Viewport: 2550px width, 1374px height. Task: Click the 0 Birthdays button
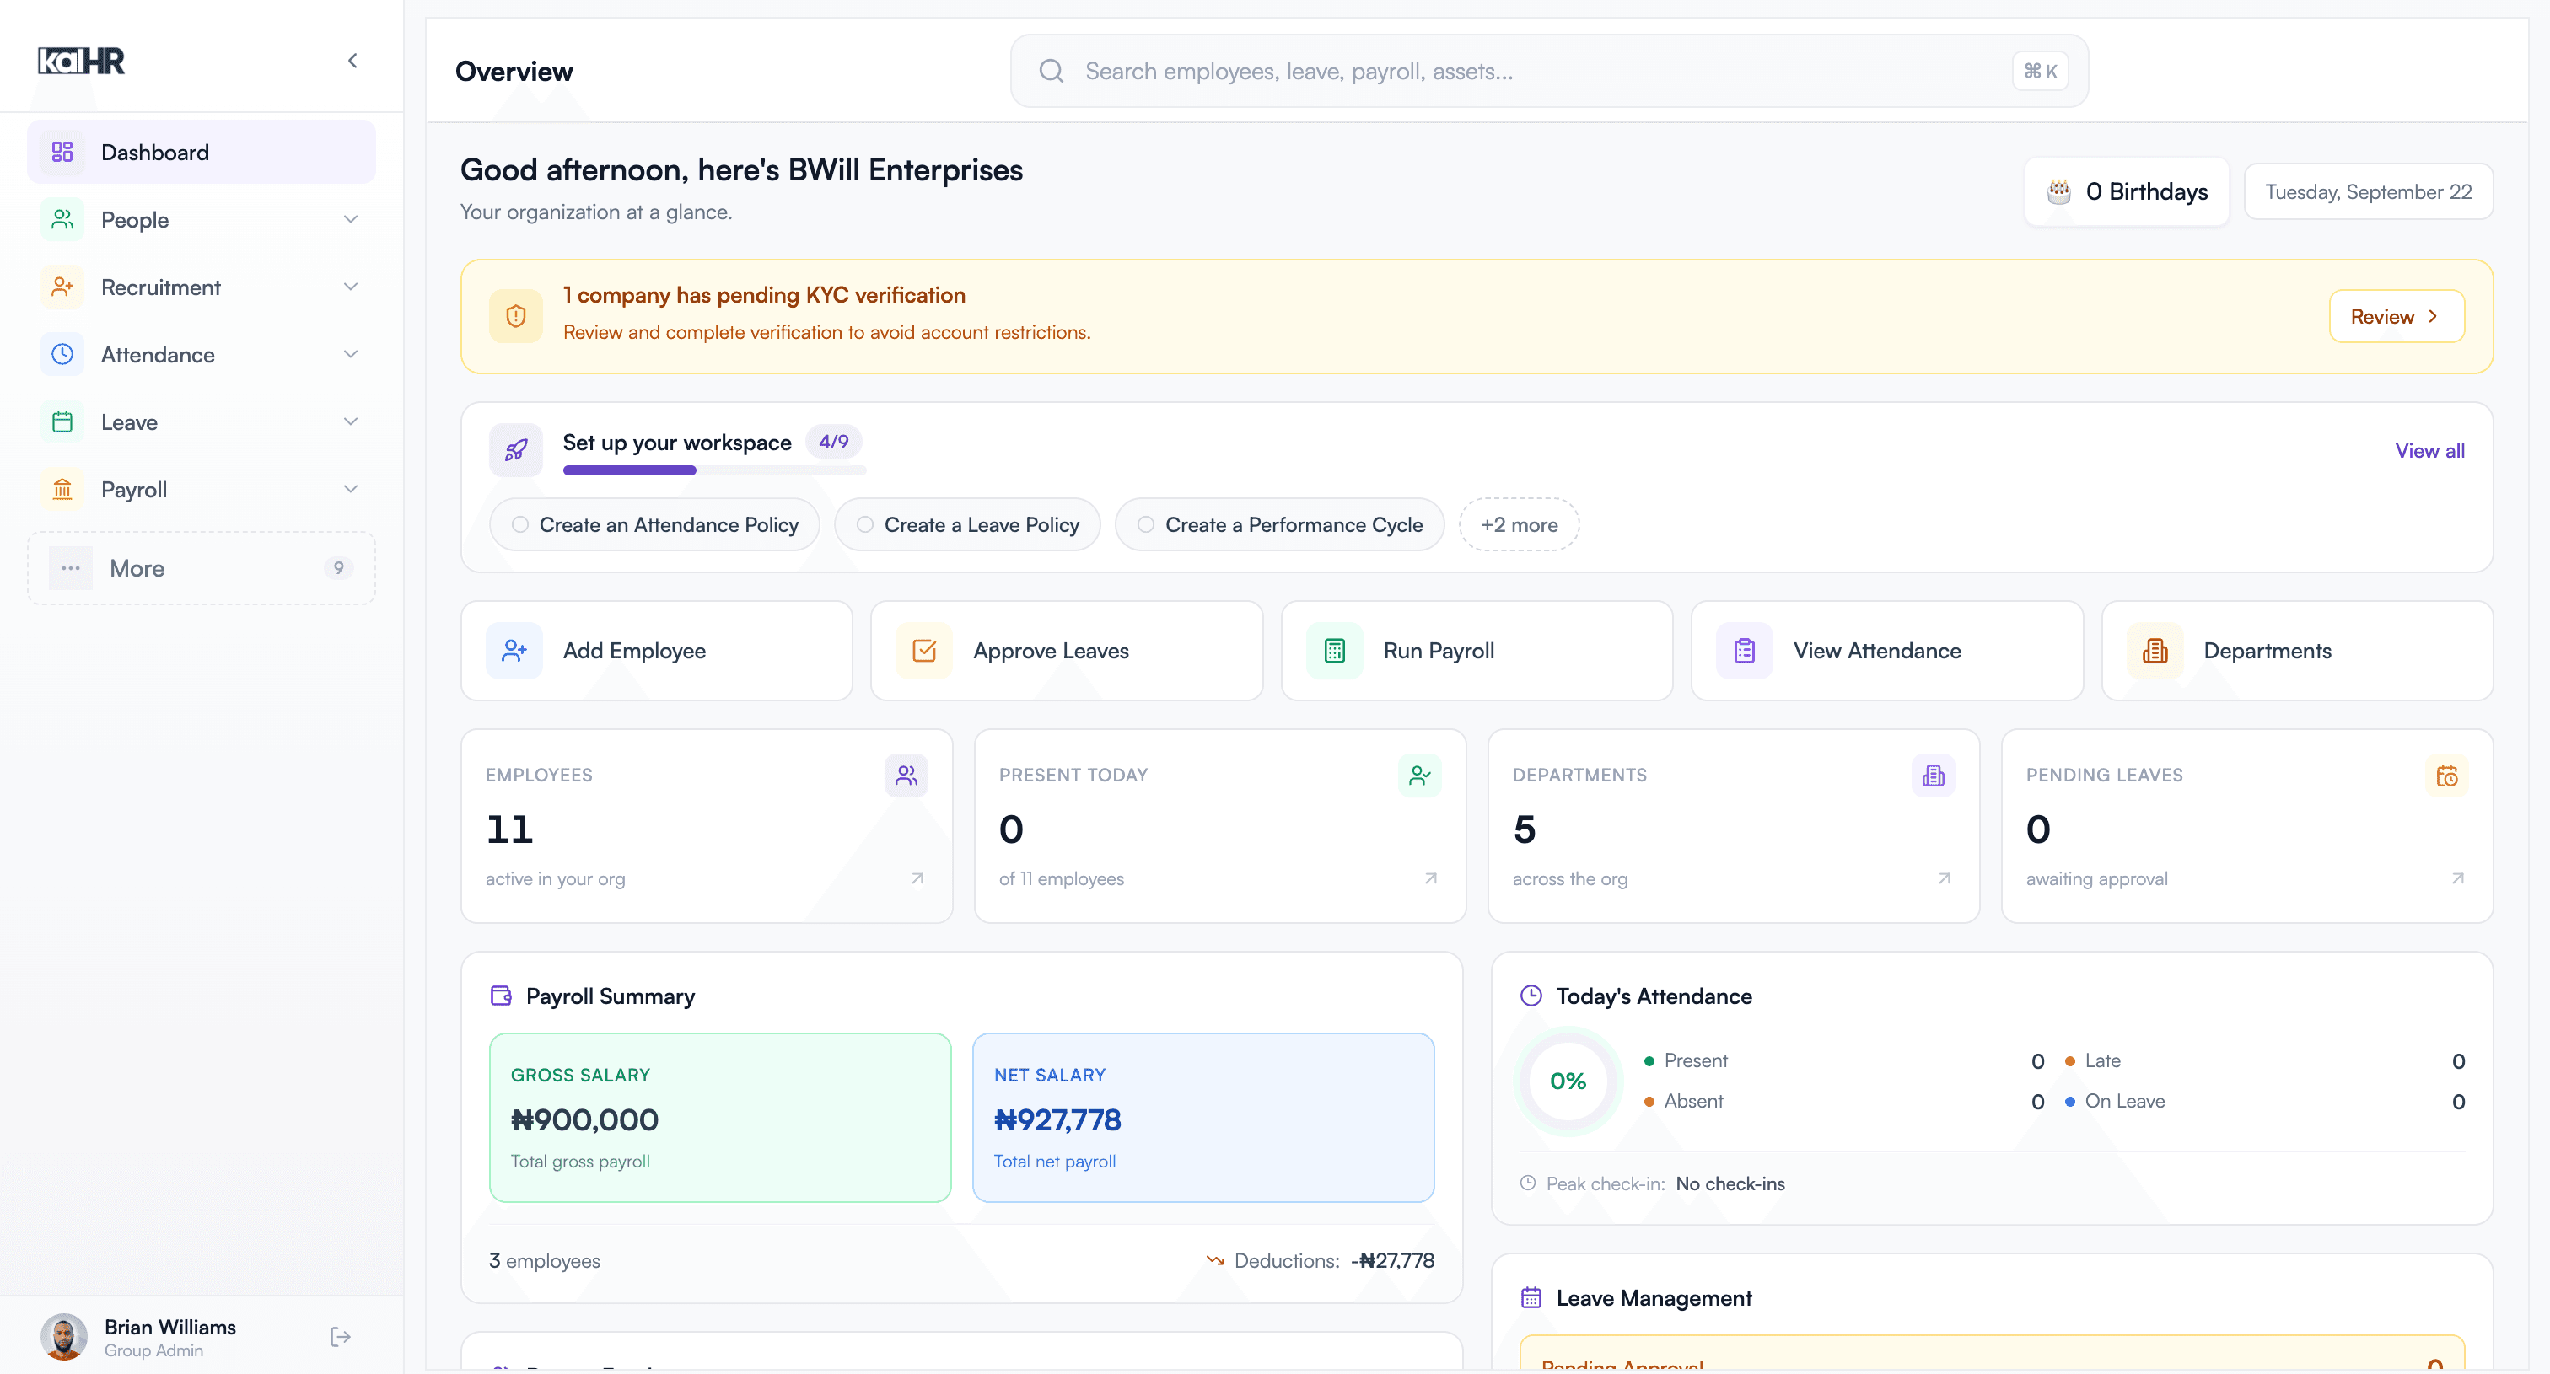tap(2128, 191)
